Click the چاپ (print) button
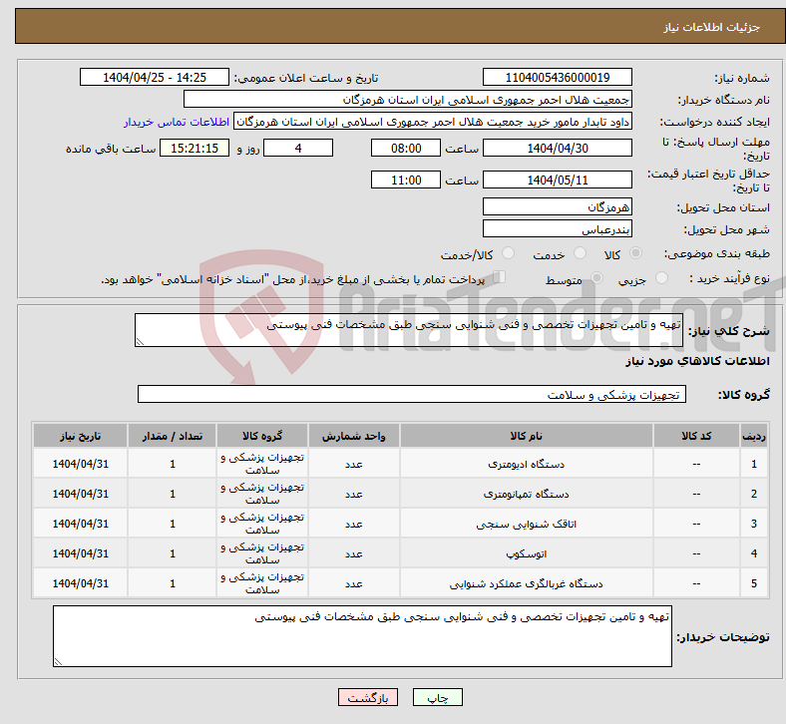 tap(437, 697)
